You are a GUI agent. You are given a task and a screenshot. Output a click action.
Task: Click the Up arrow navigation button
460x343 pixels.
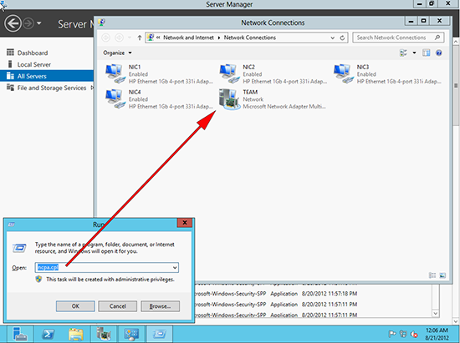[140, 38]
